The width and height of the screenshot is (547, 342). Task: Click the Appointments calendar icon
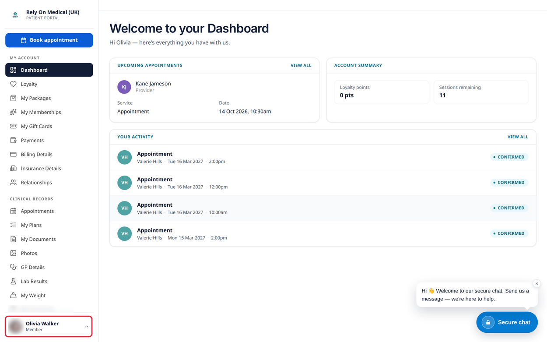(x=13, y=211)
